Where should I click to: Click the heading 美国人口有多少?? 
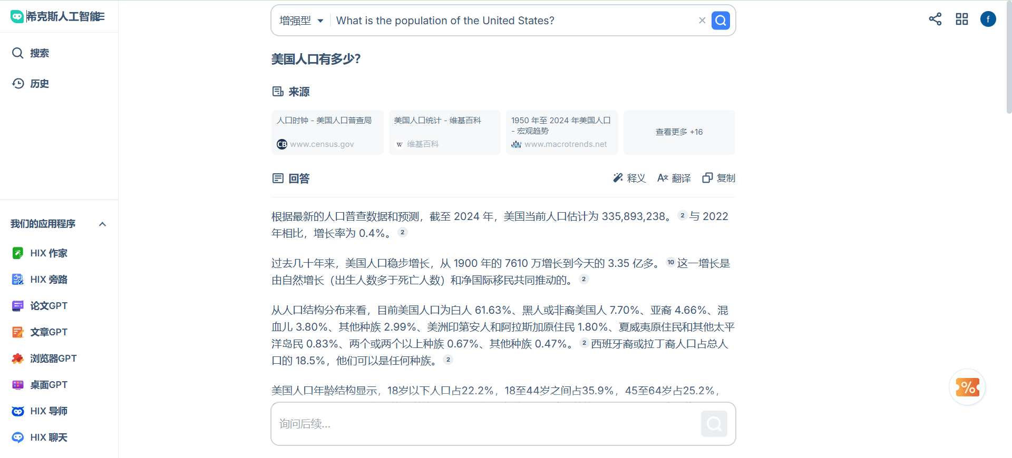(x=316, y=59)
